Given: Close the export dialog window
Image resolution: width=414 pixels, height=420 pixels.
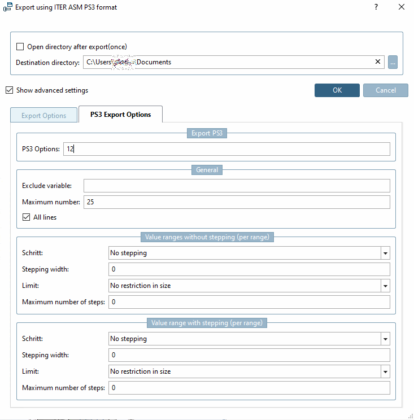Looking at the screenshot, I should pos(402,7).
